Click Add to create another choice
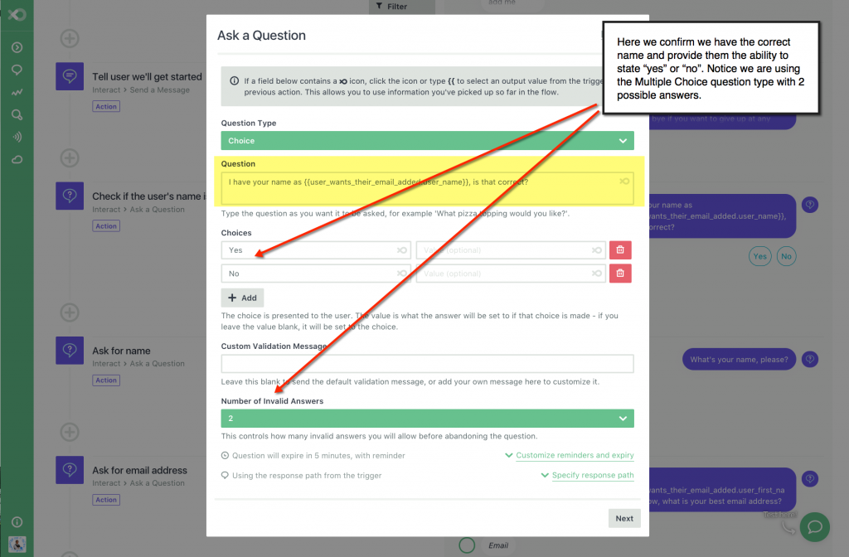Image resolution: width=849 pixels, height=557 pixels. click(244, 298)
